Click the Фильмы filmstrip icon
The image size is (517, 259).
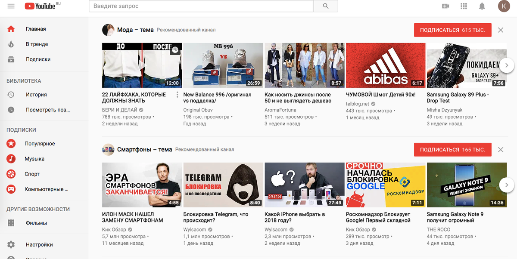[x=11, y=223]
